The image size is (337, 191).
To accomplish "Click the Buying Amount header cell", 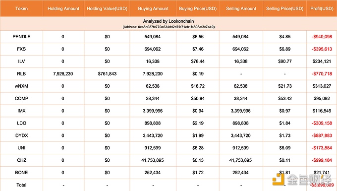I will pos(153,8).
